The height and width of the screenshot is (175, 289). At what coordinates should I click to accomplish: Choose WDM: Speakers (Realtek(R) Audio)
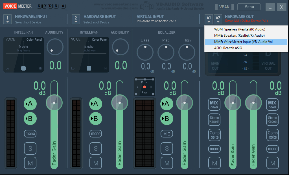(246, 29)
